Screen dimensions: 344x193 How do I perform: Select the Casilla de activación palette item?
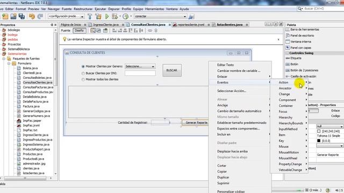coord(303,76)
